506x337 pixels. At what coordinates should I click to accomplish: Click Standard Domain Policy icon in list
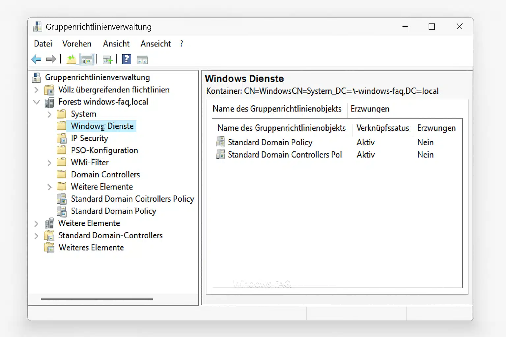point(220,142)
